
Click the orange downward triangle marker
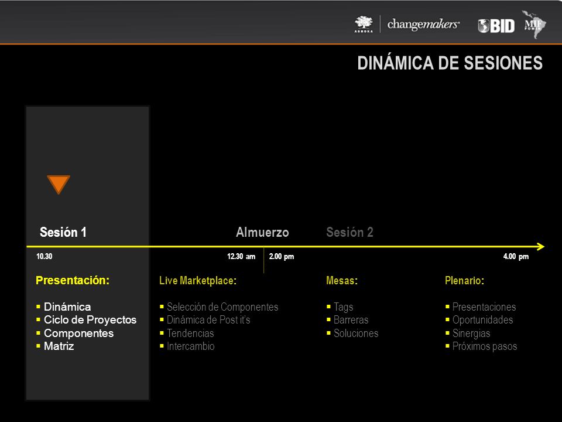click(x=59, y=185)
